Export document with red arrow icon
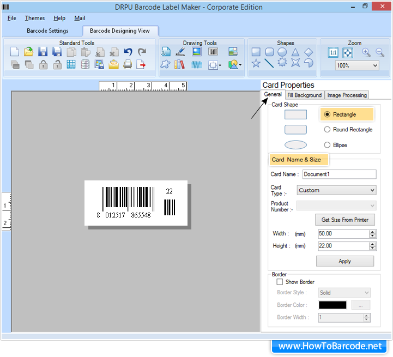The height and width of the screenshot is (357, 393). click(x=141, y=65)
